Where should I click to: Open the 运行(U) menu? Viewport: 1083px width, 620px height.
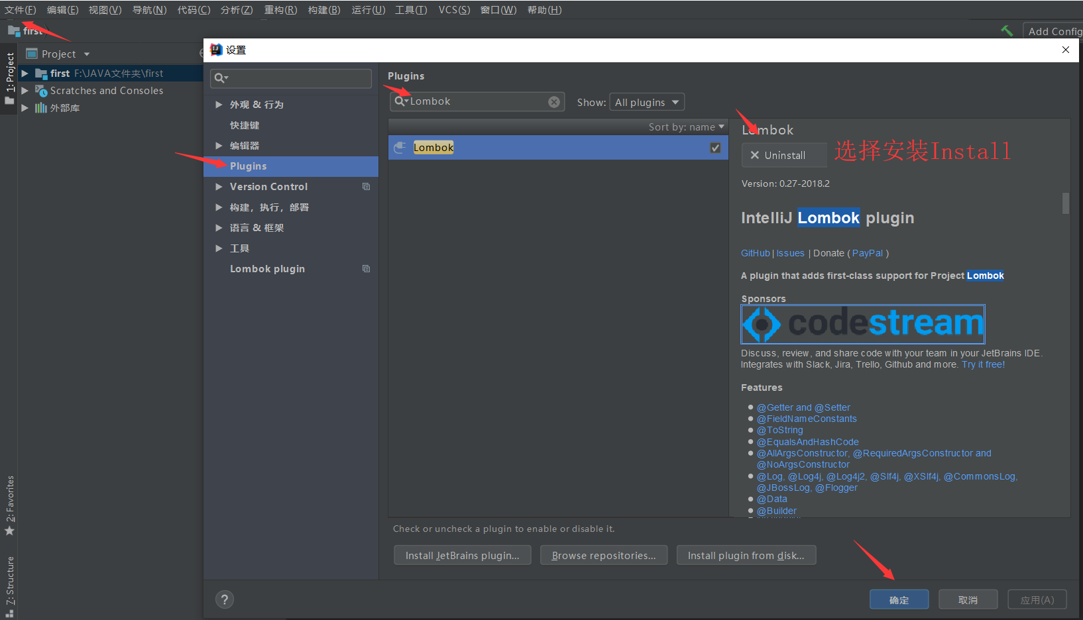[368, 10]
